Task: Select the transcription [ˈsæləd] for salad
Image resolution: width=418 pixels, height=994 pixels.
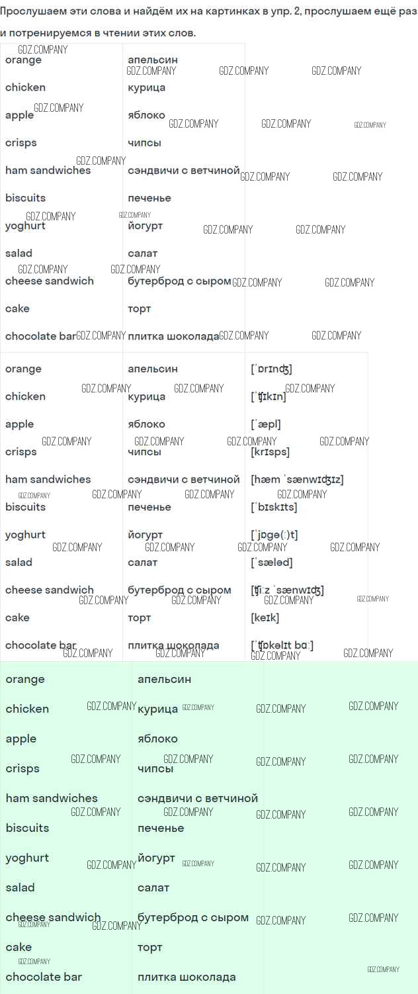Action: tap(271, 563)
